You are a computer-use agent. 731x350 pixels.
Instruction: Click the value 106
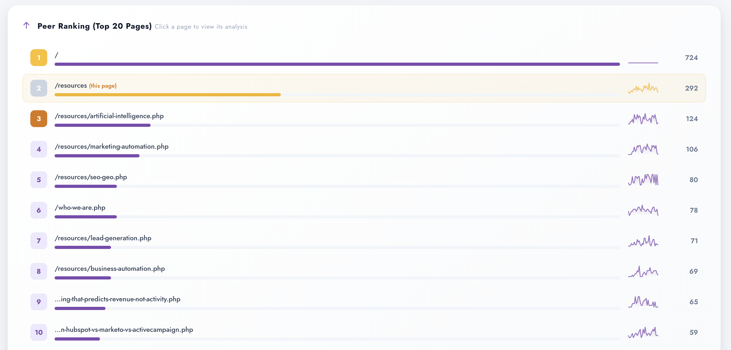coord(692,149)
